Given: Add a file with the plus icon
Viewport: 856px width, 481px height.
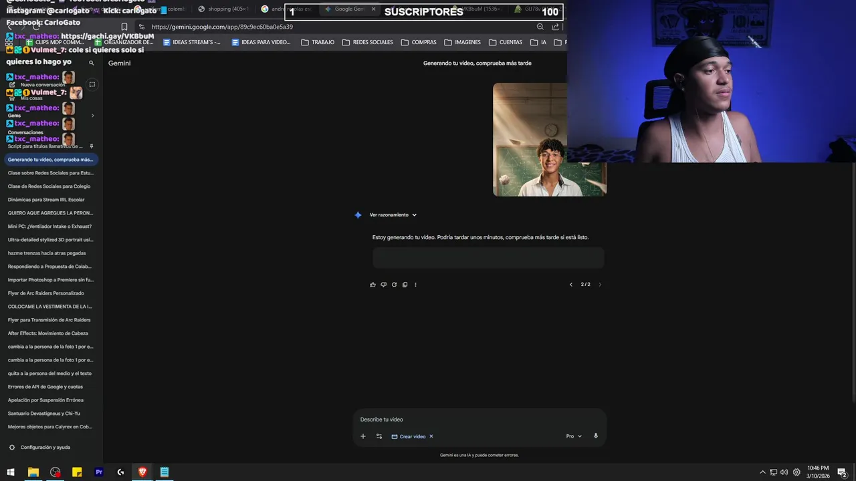Looking at the screenshot, I should click(x=363, y=436).
